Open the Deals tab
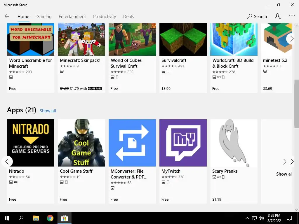Image resolution: width=299 pixels, height=224 pixels. 128,17
